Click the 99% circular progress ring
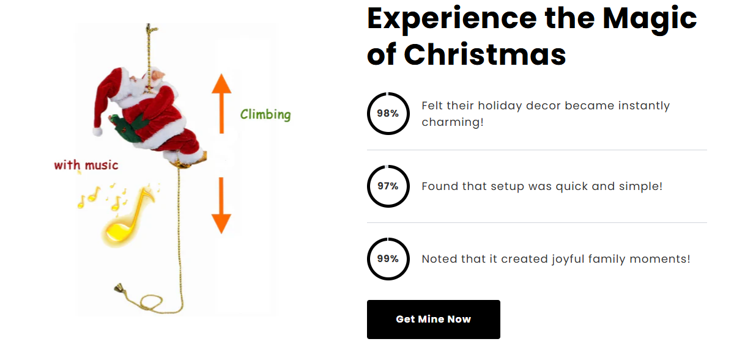This screenshot has height=347, width=734. [388, 259]
